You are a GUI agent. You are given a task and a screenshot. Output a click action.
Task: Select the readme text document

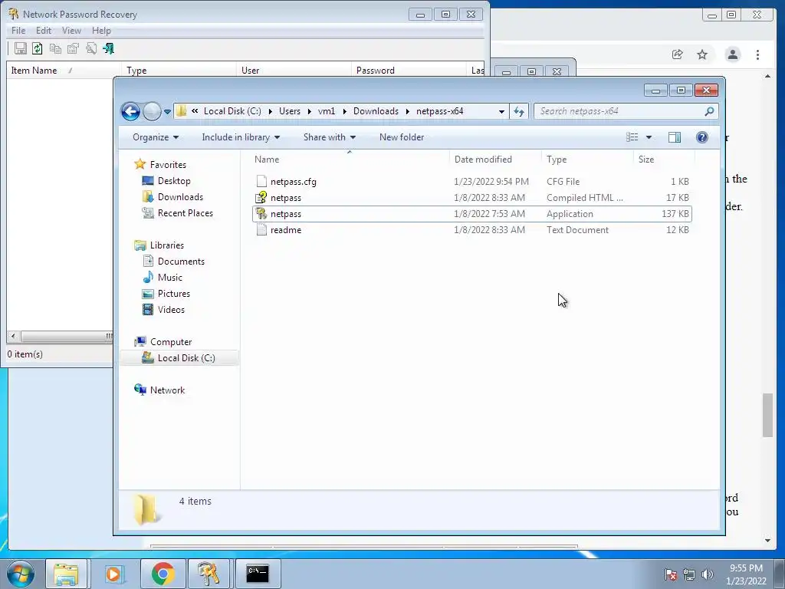[x=471, y=230]
